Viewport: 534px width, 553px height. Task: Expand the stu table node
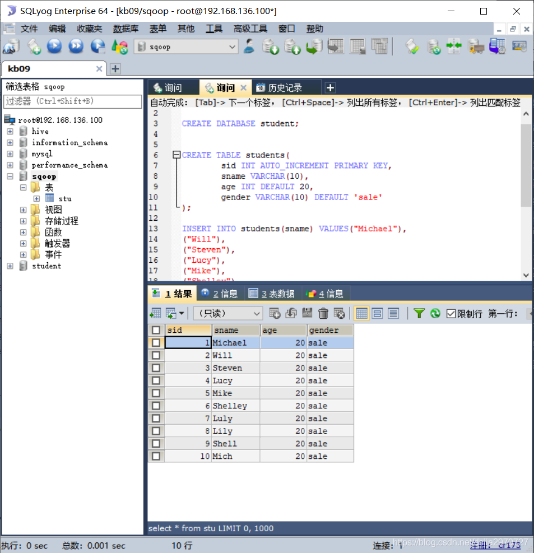point(36,199)
